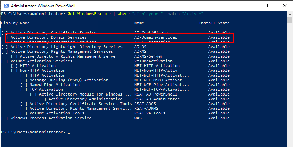Click Active Directory Domain Services row text
Image resolution: width=293 pixels, height=147 pixels.
tap(49, 37)
